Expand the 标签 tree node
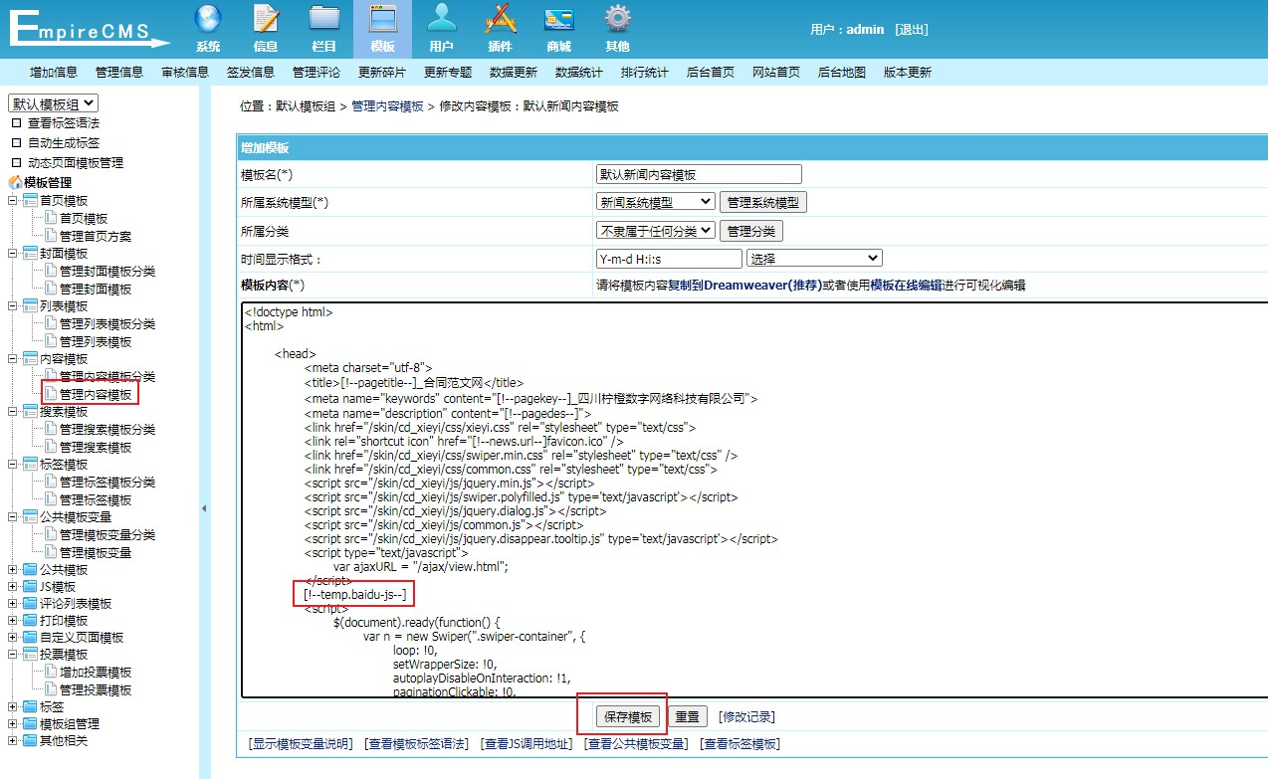The width and height of the screenshot is (1268, 779). [12, 707]
